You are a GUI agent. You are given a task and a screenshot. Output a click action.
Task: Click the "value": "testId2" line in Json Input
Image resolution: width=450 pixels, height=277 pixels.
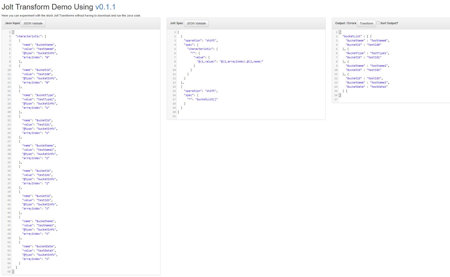tap(38, 175)
